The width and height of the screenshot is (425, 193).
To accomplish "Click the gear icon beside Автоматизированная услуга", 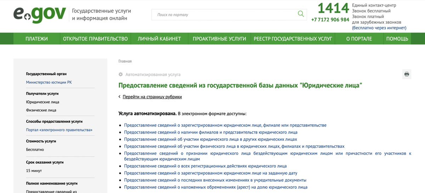I will pyautogui.click(x=121, y=75).
